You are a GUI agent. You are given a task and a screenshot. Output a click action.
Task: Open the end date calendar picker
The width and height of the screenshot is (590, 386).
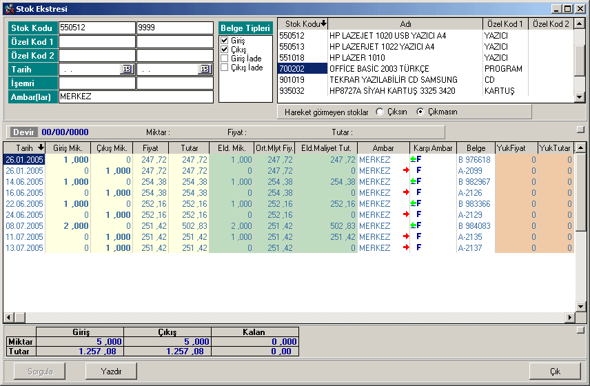point(205,69)
